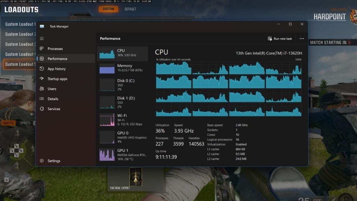The height and width of the screenshot is (201, 357).
Task: Select Custom Loadout 5
Action: 19,64
